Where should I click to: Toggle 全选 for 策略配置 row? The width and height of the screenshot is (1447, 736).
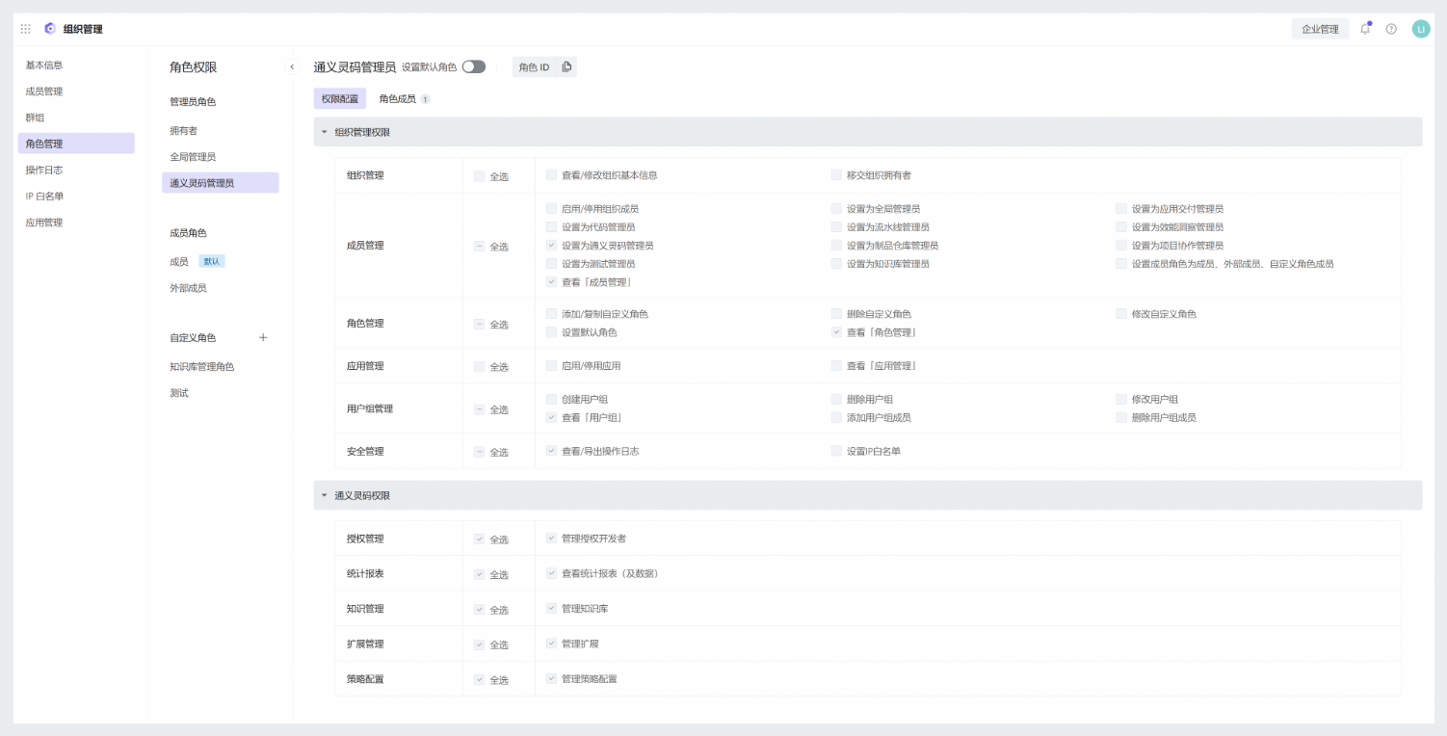click(479, 680)
